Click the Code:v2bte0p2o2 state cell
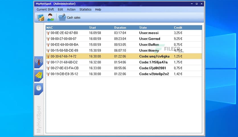 [154, 74]
